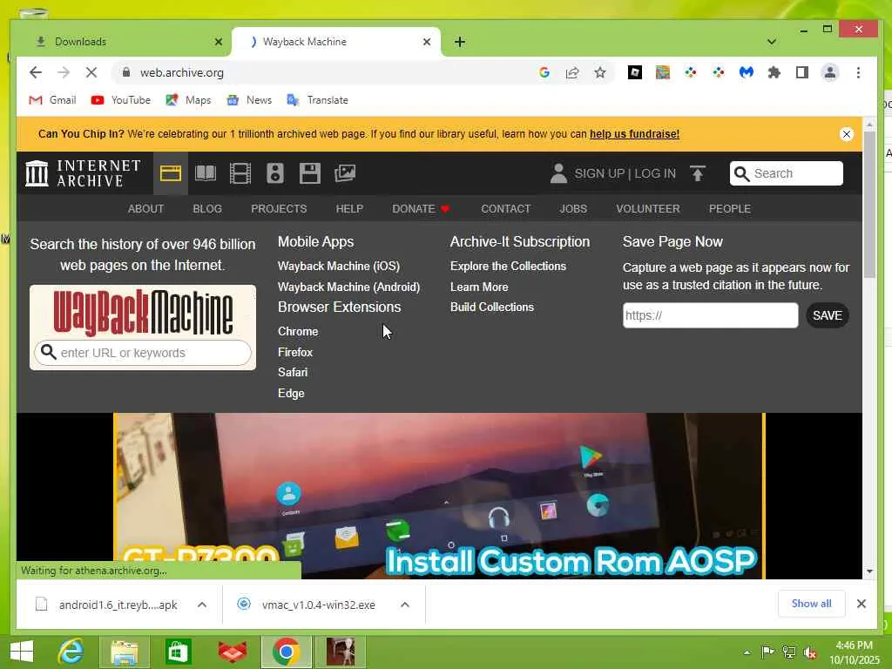Follow the help us fundraise link
The height and width of the screenshot is (669, 892).
click(x=634, y=133)
